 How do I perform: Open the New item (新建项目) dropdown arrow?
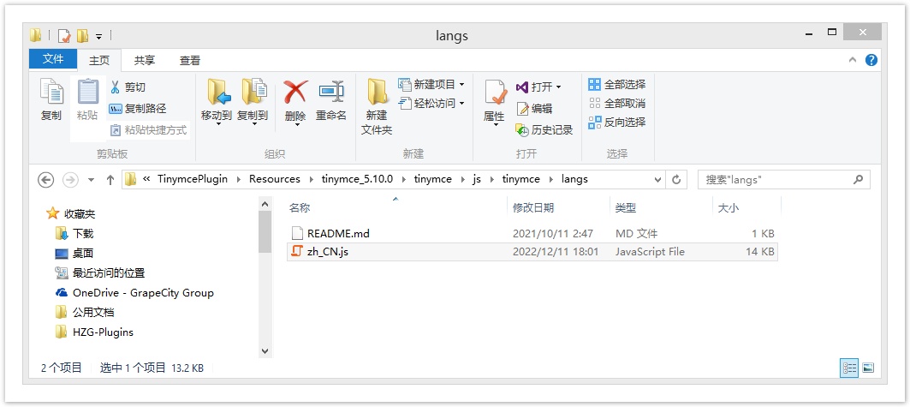462,85
